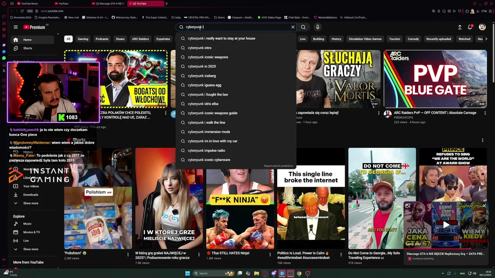Open Shorts in sidebar
The image size is (495, 278).
click(32, 48)
